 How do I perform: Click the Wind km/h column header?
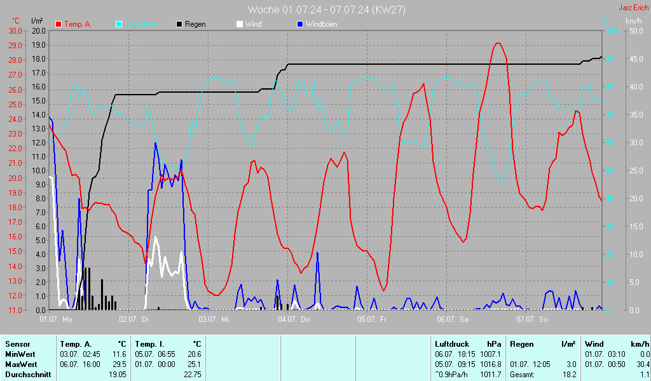(613, 344)
